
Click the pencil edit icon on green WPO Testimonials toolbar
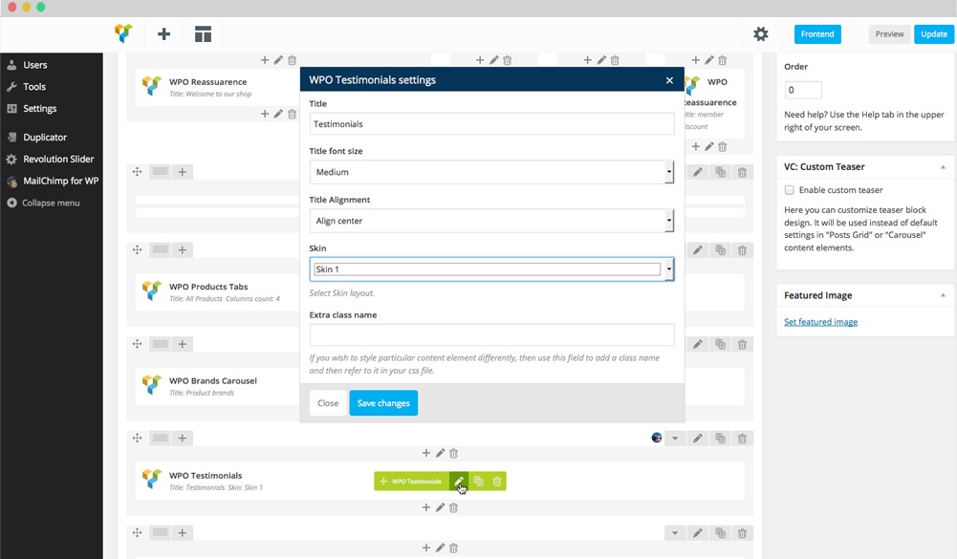[x=459, y=482]
